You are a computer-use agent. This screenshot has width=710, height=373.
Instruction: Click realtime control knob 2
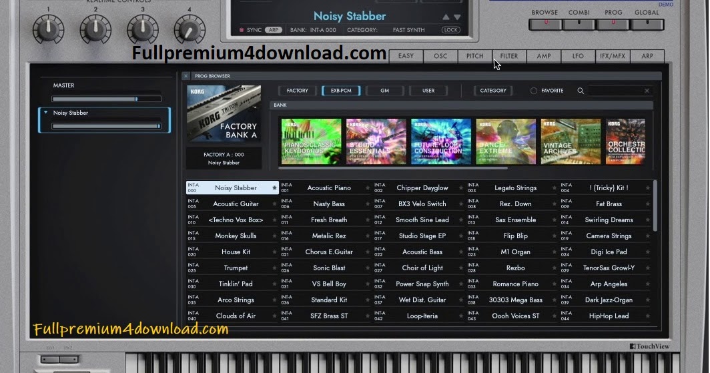pos(95,29)
